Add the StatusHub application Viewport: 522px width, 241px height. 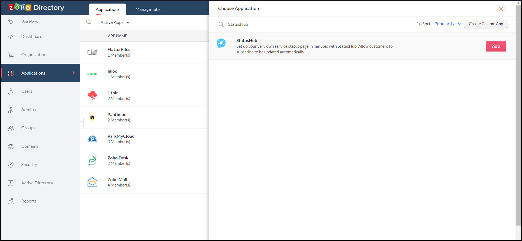496,46
